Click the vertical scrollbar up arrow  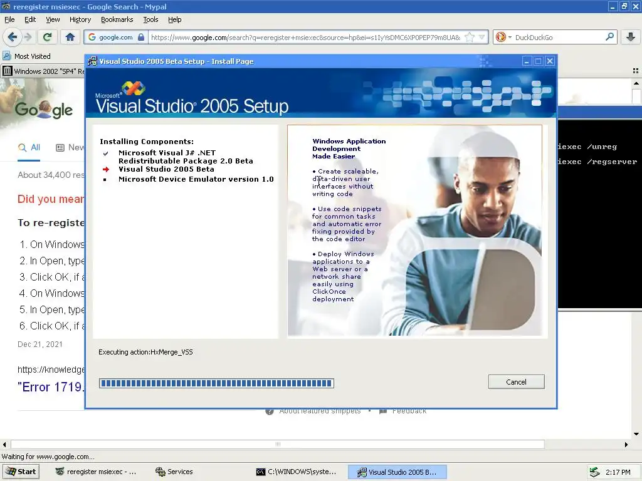pyautogui.click(x=636, y=83)
